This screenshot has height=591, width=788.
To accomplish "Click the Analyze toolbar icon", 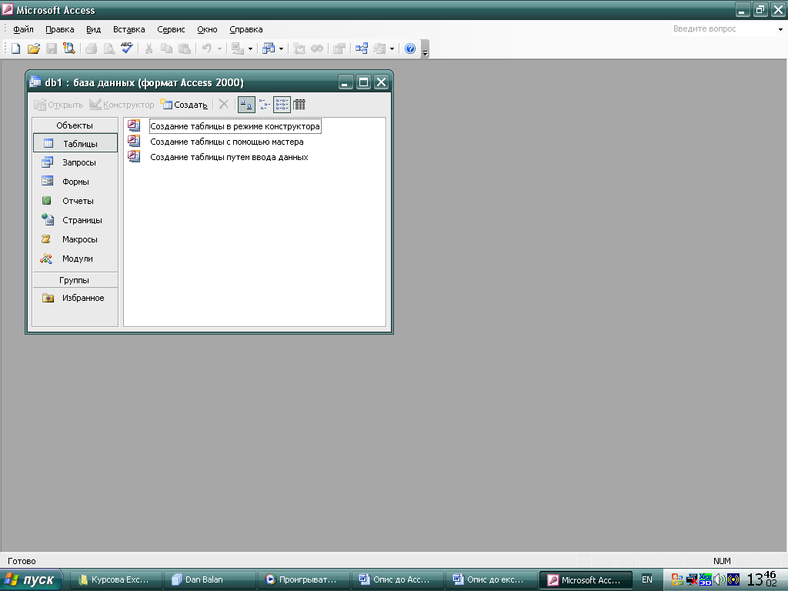I will point(269,48).
